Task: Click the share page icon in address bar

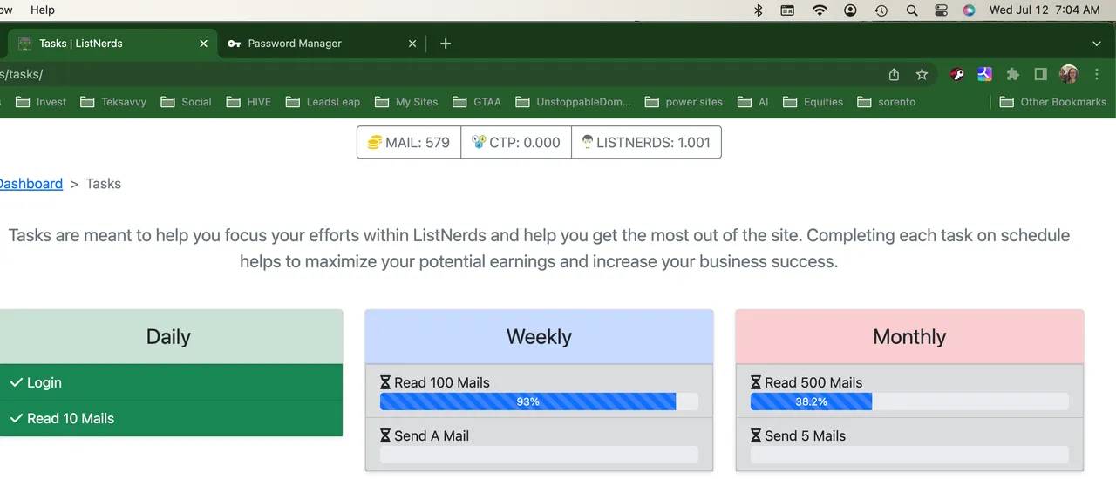Action: 894,75
